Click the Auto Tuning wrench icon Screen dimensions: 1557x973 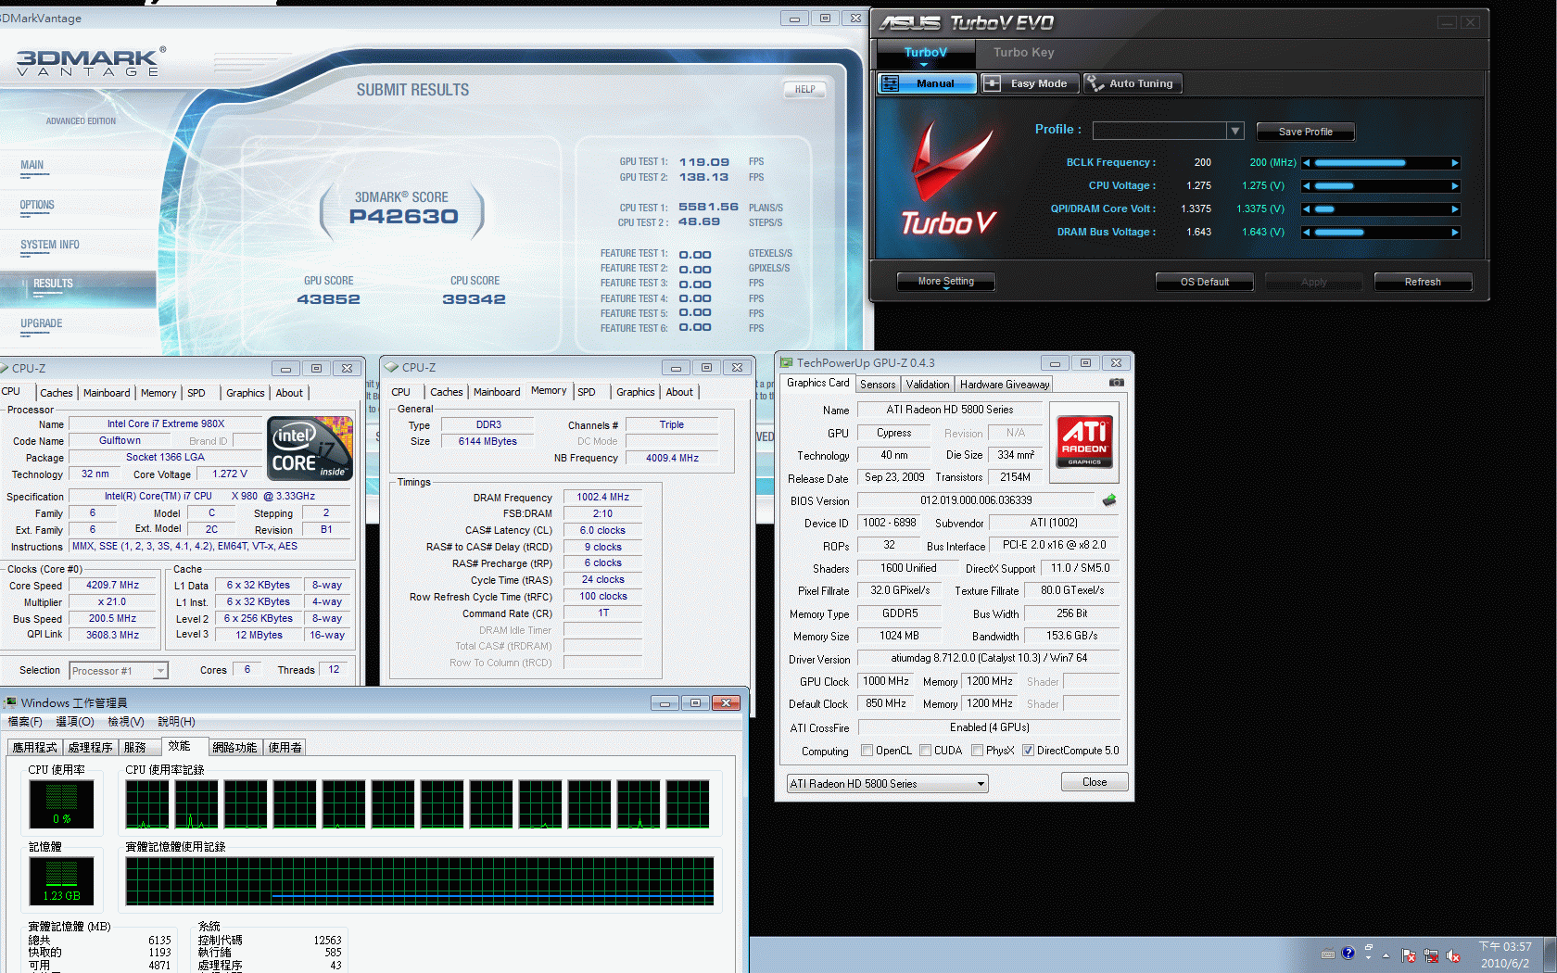click(x=1095, y=83)
